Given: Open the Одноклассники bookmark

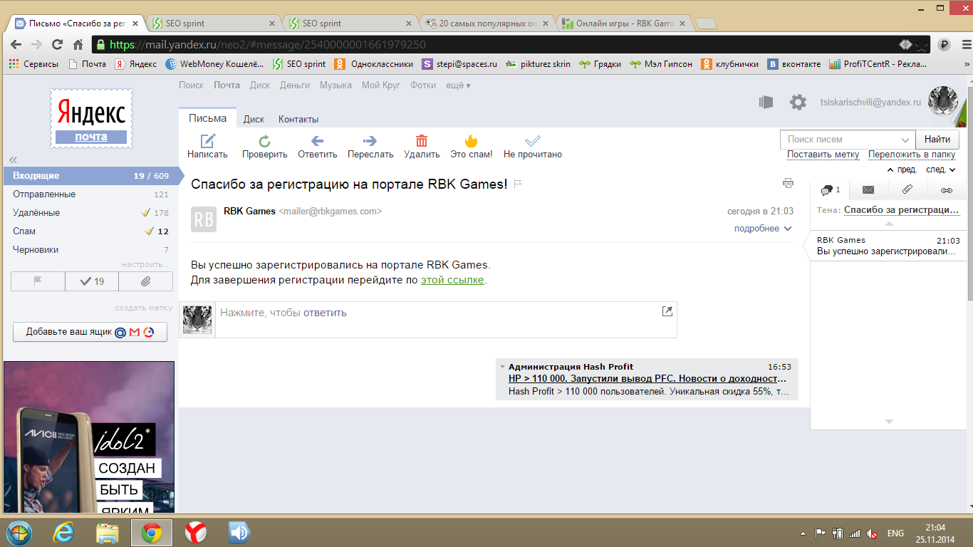Looking at the screenshot, I should [x=375, y=63].
